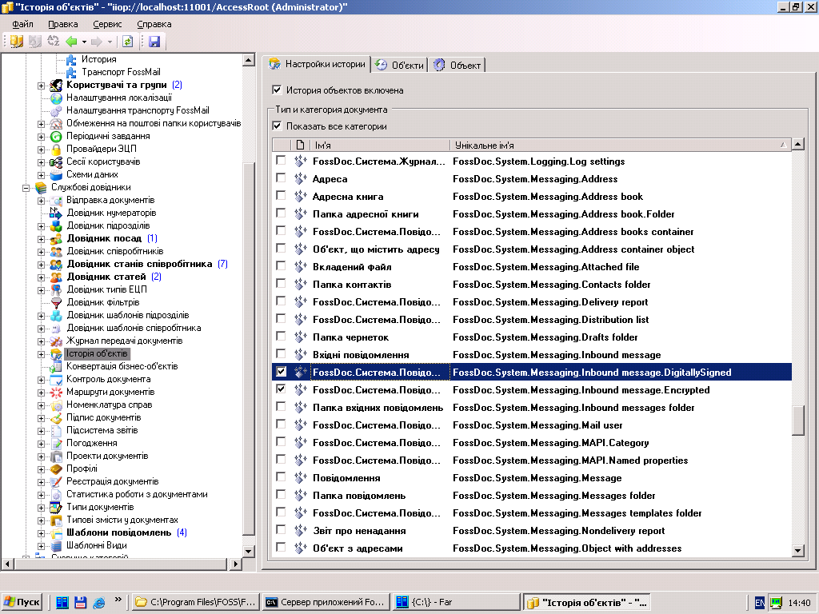
Task: Click the document icon column header
Action: tap(300, 146)
